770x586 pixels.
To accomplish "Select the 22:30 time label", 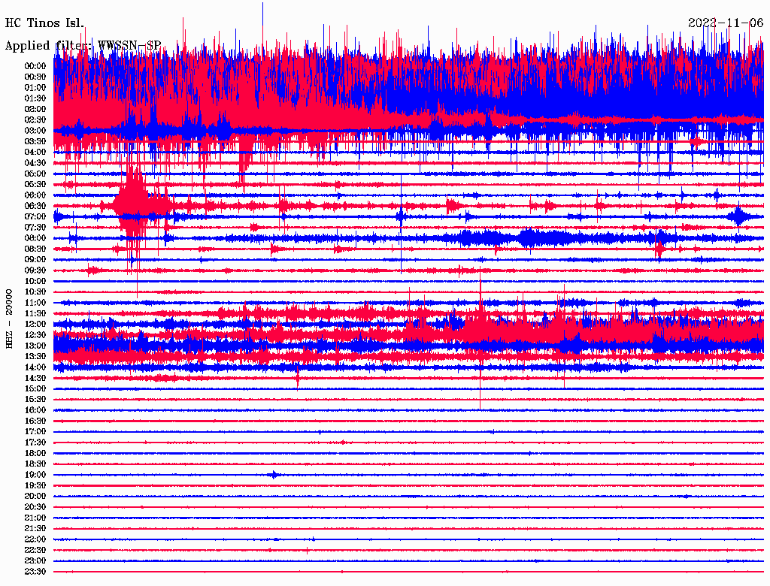I will point(35,550).
